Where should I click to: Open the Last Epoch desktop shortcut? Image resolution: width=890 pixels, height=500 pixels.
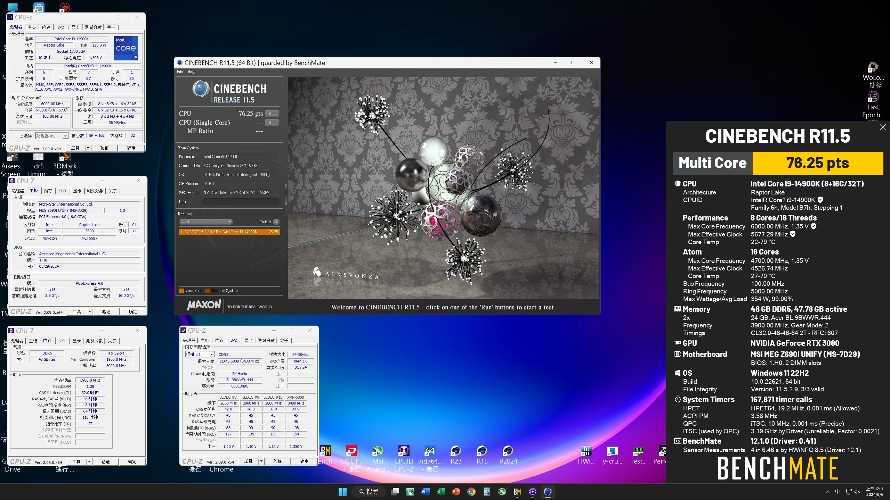tap(873, 104)
